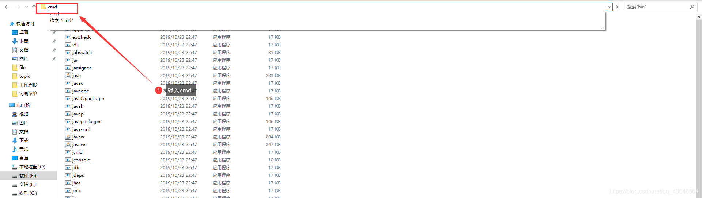Select the idlj file icon
The width and height of the screenshot is (702, 198).
tap(68, 45)
